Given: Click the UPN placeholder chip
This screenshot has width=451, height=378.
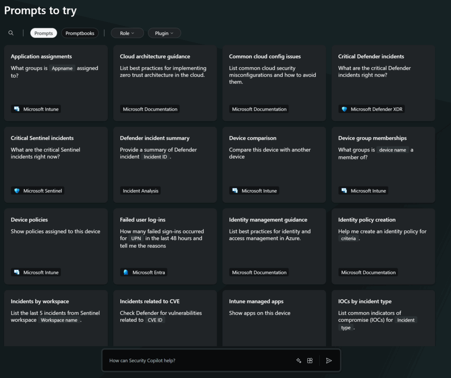Looking at the screenshot, I should (136, 239).
